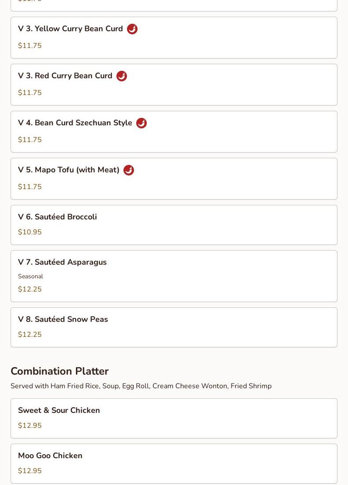Screen dimensions: 348x485
Task: Click the Combination Platter served-with description
Action: (x=141, y=386)
